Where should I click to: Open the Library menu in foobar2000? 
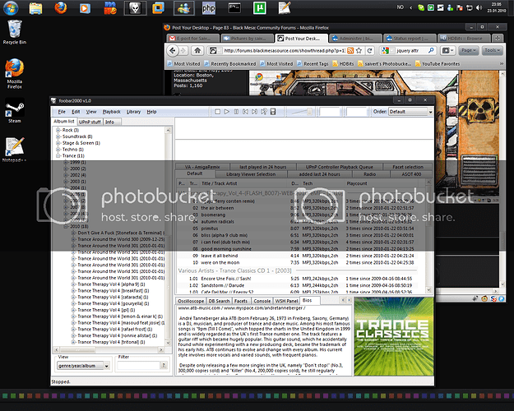[x=133, y=111]
